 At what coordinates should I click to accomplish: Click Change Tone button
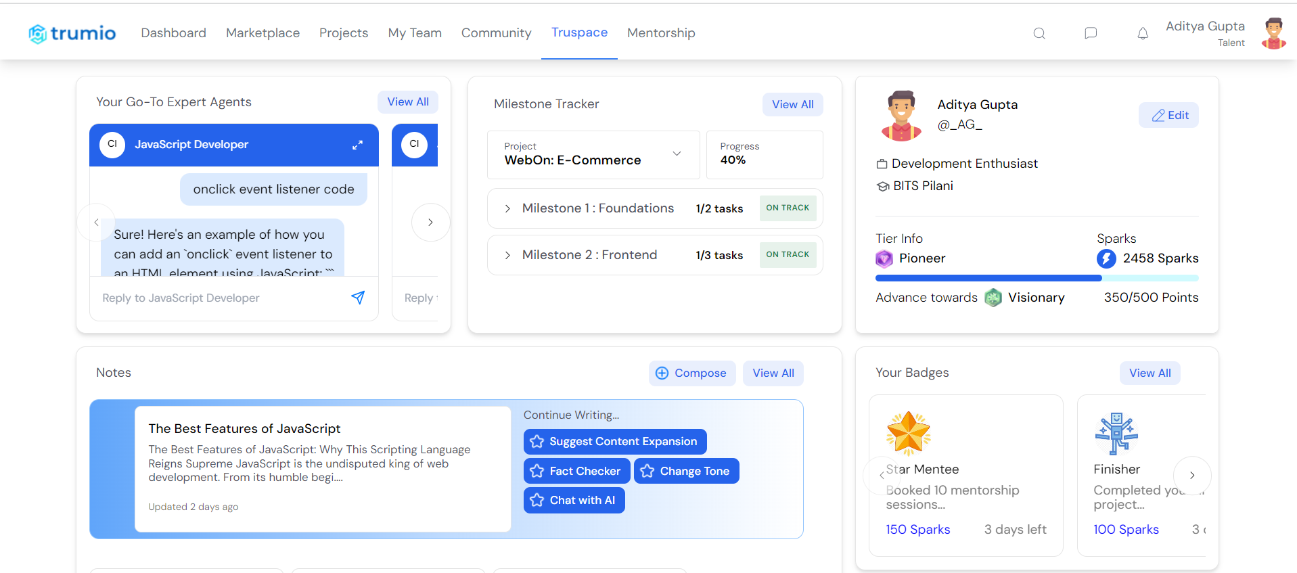point(686,471)
